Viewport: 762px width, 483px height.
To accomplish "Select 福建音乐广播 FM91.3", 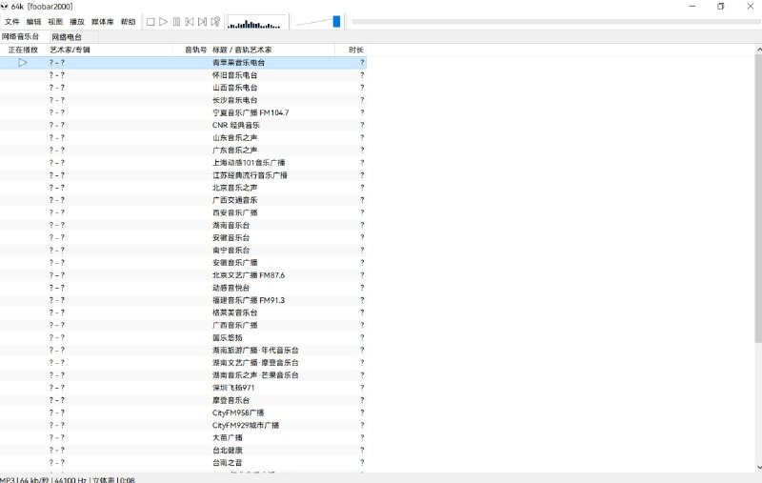I will point(183,300).
